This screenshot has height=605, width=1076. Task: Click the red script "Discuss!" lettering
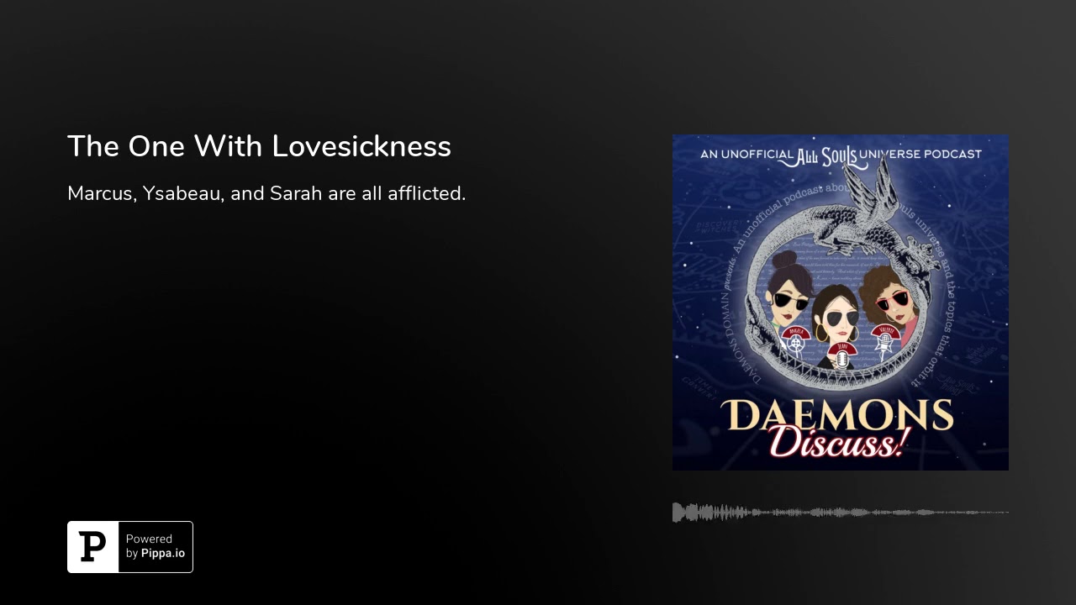[837, 444]
